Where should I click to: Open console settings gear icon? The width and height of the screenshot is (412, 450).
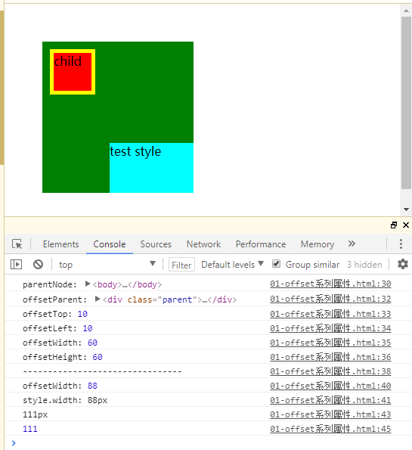point(402,264)
